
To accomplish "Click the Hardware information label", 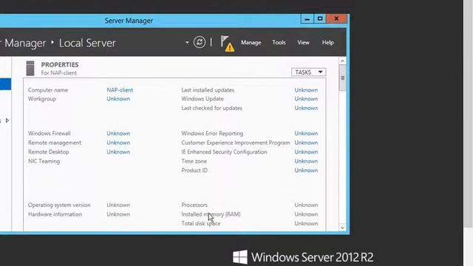I will pos(55,214).
